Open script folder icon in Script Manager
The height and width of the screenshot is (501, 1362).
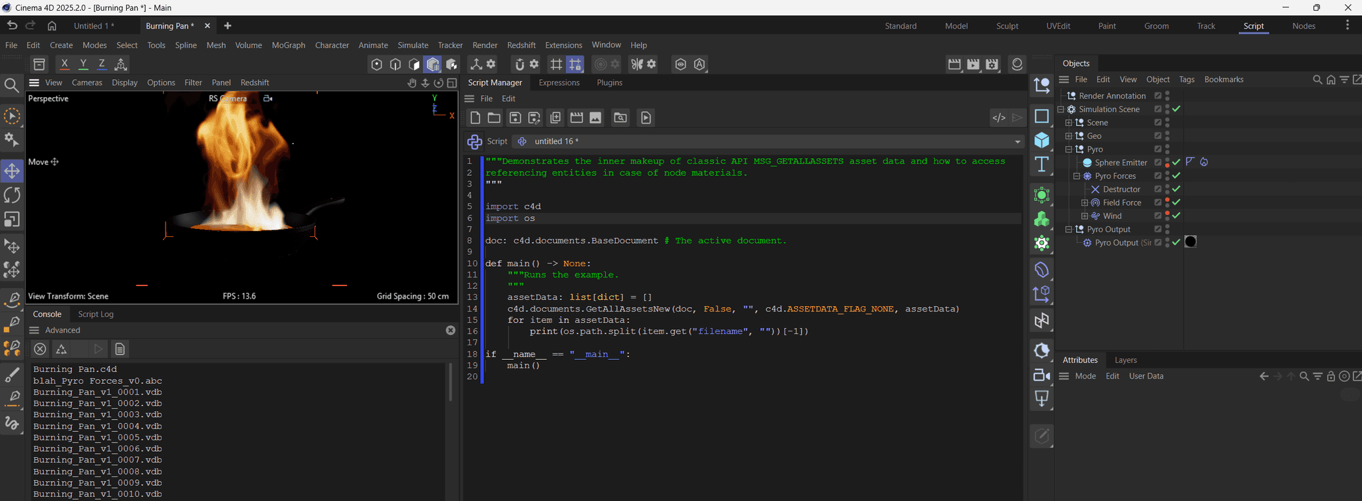[494, 118]
